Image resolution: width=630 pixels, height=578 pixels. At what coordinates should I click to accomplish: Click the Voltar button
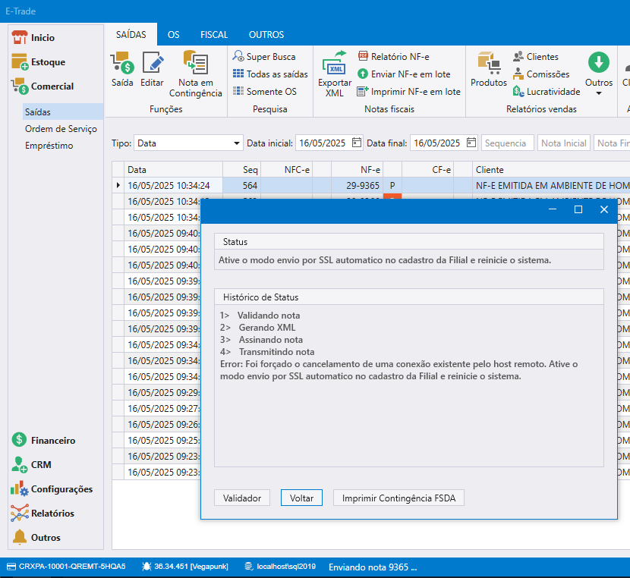[x=301, y=498]
